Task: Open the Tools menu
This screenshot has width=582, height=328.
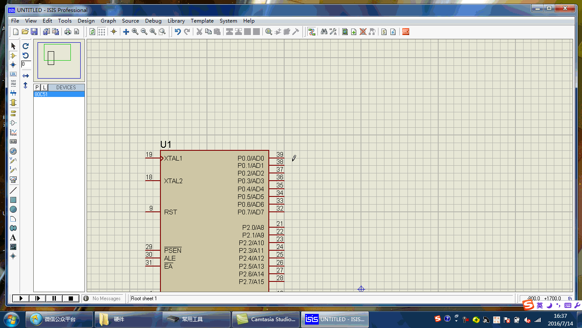Action: [x=65, y=20]
